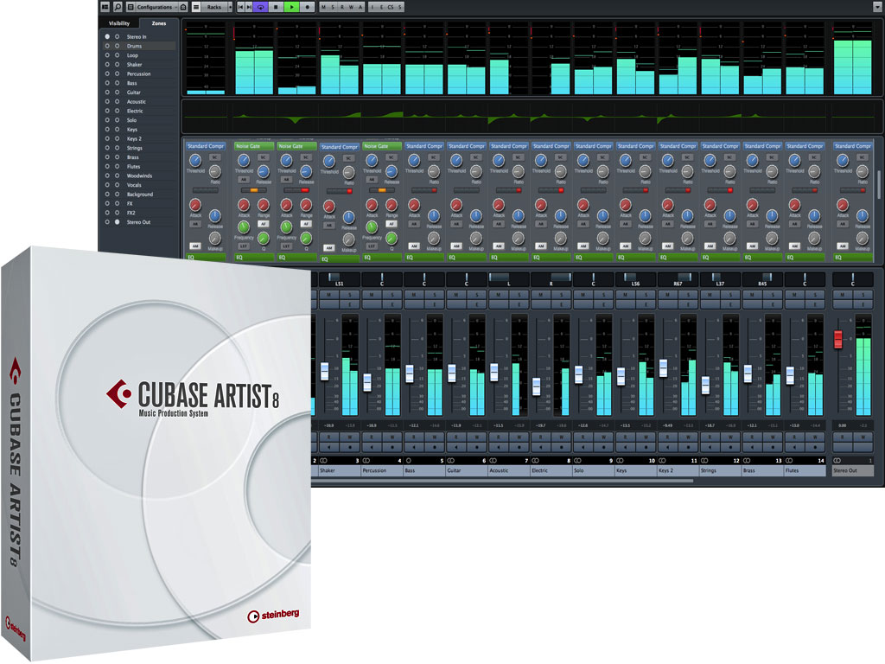Click the Play button in the transport
The width and height of the screenshot is (885, 664).
click(292, 7)
